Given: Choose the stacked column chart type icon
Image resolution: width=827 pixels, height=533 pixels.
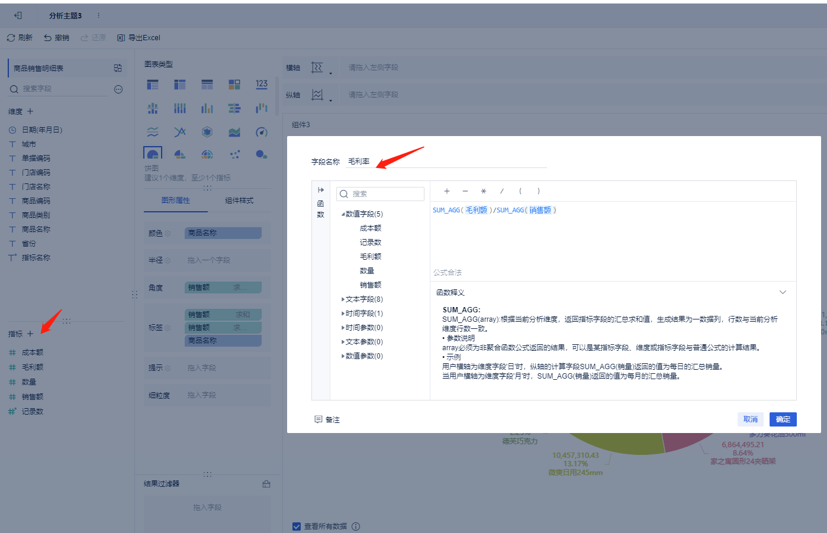Looking at the screenshot, I should tap(180, 108).
